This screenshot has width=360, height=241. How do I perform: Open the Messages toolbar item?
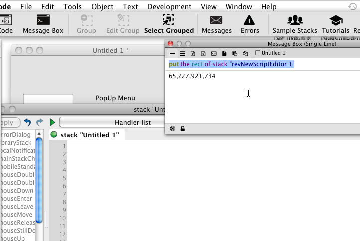pos(217,24)
